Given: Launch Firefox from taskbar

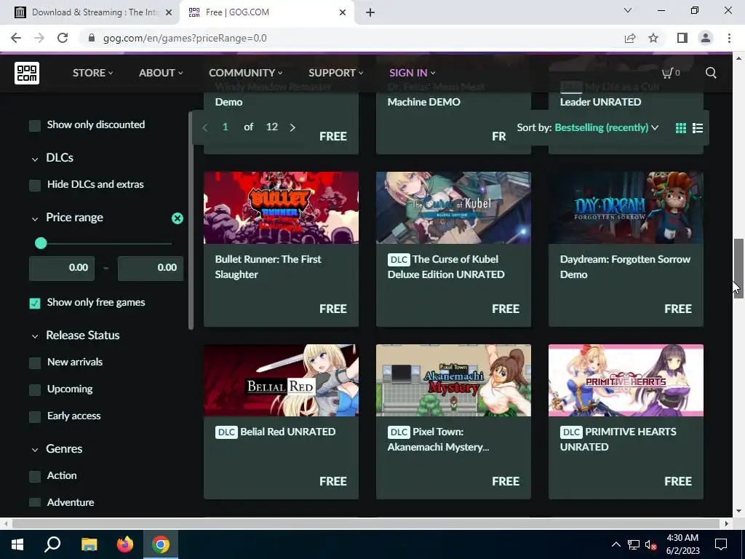Looking at the screenshot, I should pyautogui.click(x=125, y=544).
